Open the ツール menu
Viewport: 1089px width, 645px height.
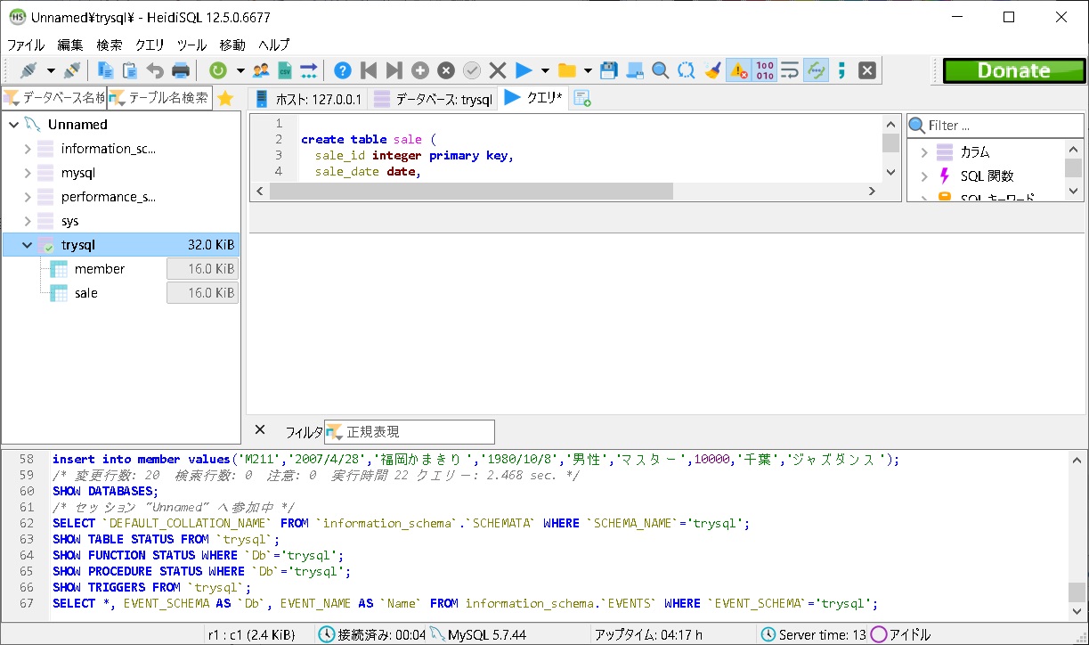pyautogui.click(x=191, y=45)
